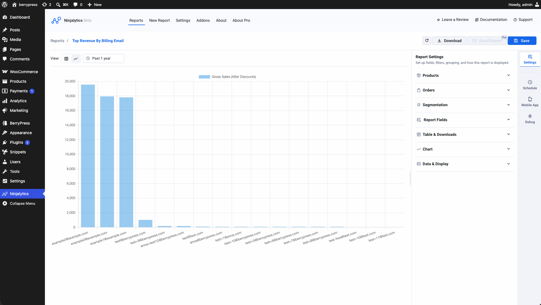This screenshot has height=305, width=541.
Task: Open the Settings side panel tab
Action: pyautogui.click(x=530, y=59)
